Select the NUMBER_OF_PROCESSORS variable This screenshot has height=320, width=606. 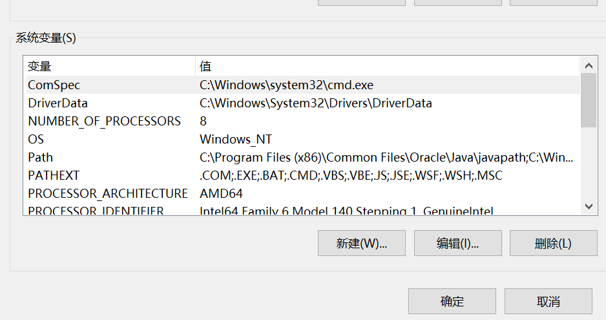tap(104, 121)
